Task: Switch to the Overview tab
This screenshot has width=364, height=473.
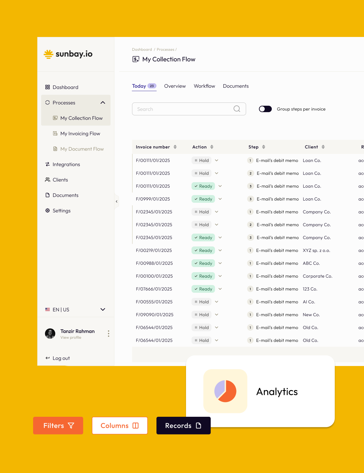Action: click(175, 86)
